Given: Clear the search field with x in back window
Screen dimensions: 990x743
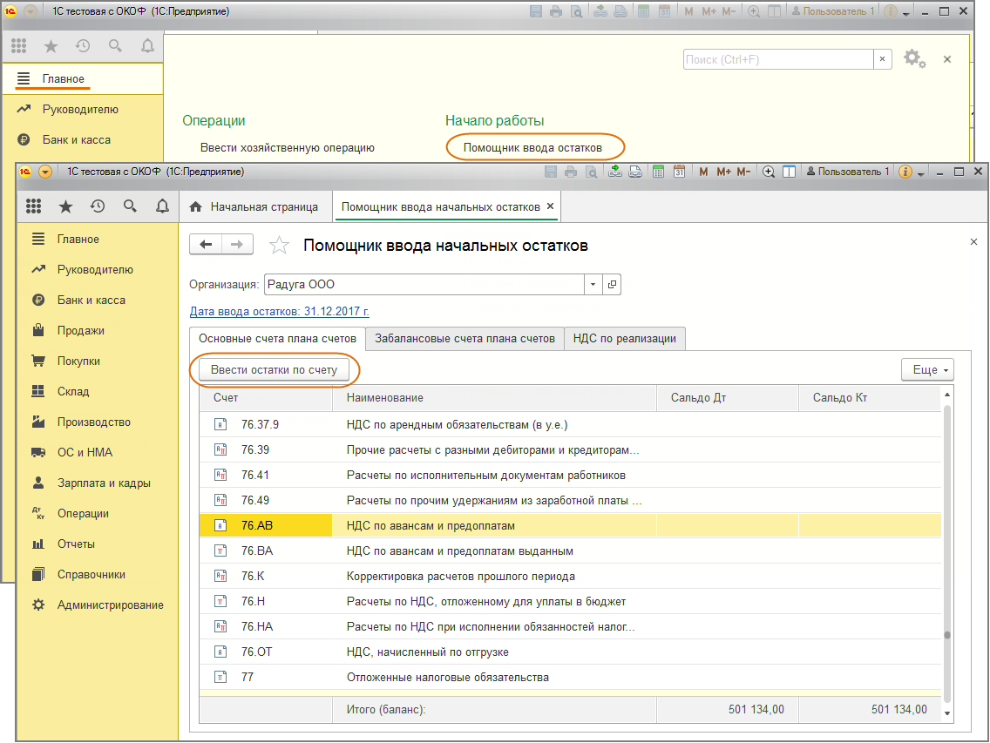Looking at the screenshot, I should click(882, 59).
